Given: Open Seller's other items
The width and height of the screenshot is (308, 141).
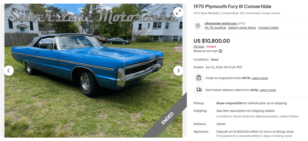Looking at the screenshot, I should pyautogui.click(x=242, y=28).
